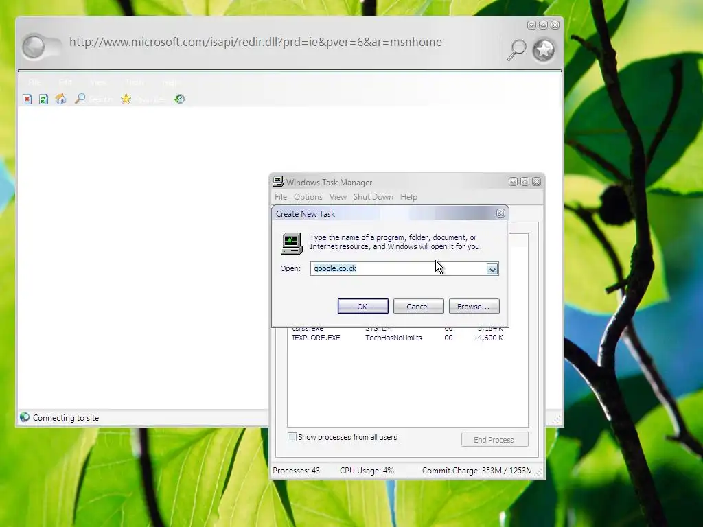Open Favorites star in browser toolbar
The width and height of the screenshot is (703, 527).
point(126,99)
